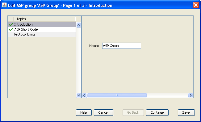Open the ASP Short Code topic
This screenshot has width=201, height=122.
(x=45, y=29)
